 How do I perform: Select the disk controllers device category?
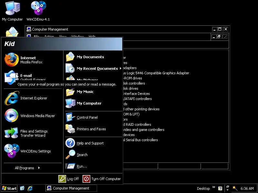[x=134, y=83]
